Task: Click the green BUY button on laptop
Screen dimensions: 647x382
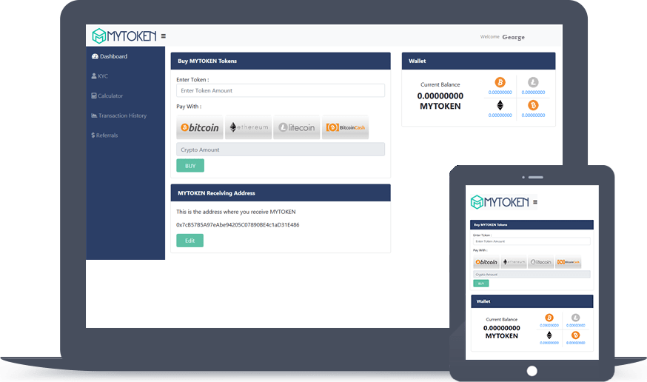Action: coord(190,166)
